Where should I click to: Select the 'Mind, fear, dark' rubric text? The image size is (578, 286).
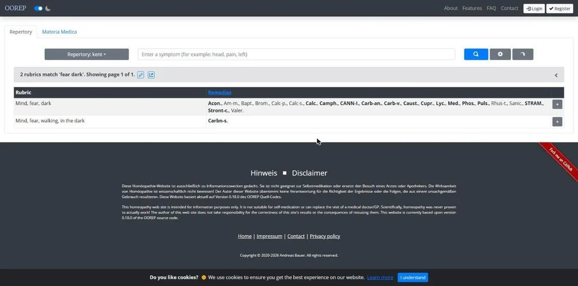point(33,104)
